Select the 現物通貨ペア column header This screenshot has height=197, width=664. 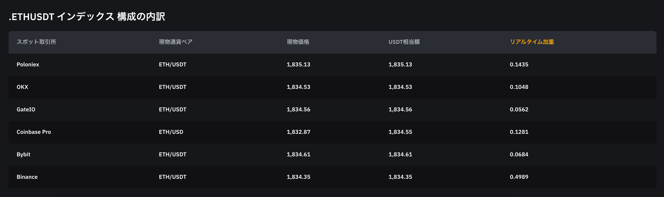click(x=176, y=42)
